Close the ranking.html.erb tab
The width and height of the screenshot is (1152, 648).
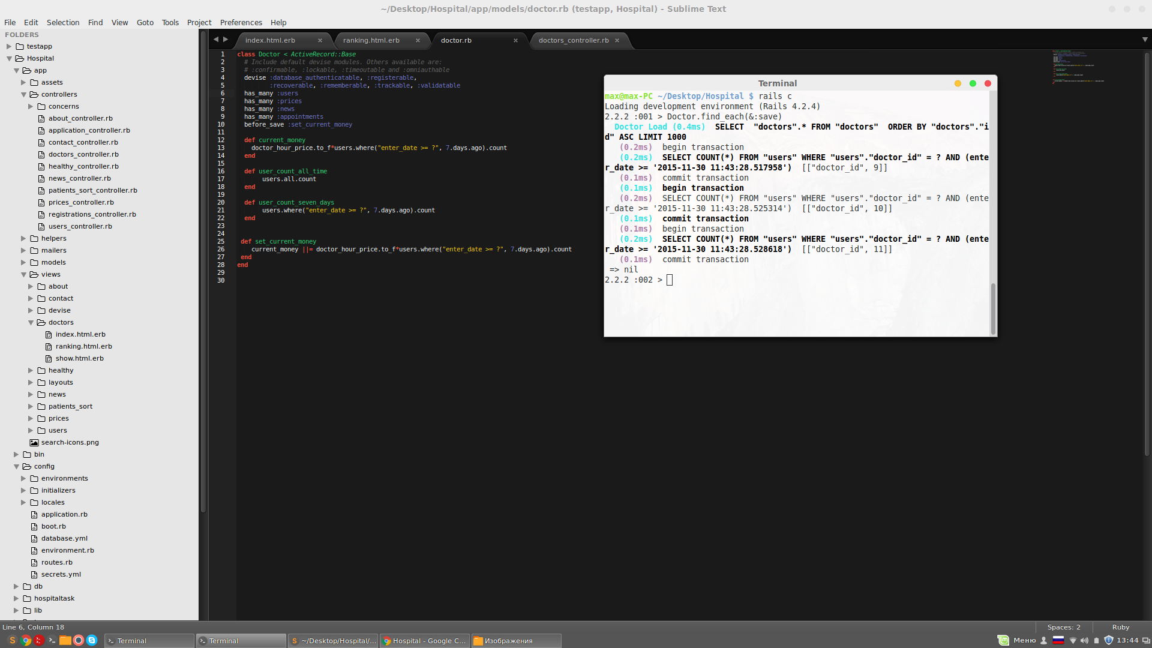coord(418,40)
